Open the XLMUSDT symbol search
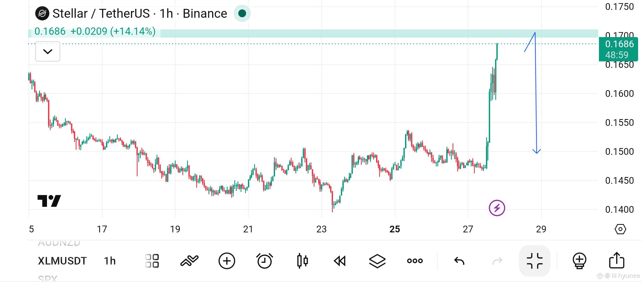Viewport: 642px width, 282px height. coord(62,261)
